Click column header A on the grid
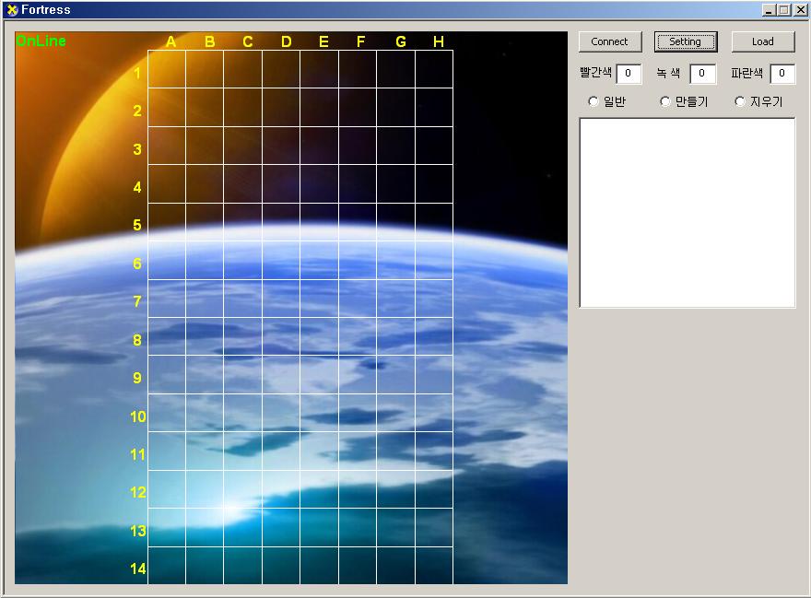The height and width of the screenshot is (598, 811). 171,41
